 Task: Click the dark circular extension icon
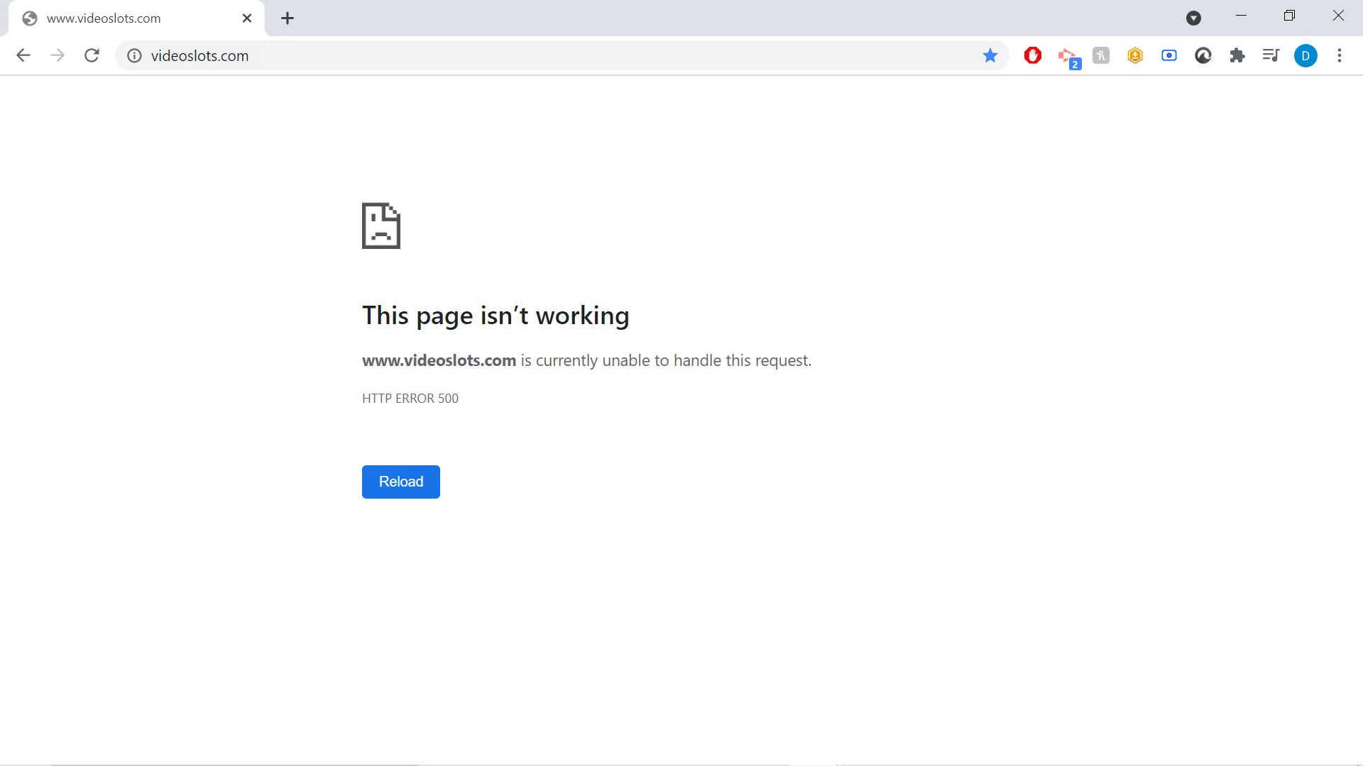point(1203,55)
